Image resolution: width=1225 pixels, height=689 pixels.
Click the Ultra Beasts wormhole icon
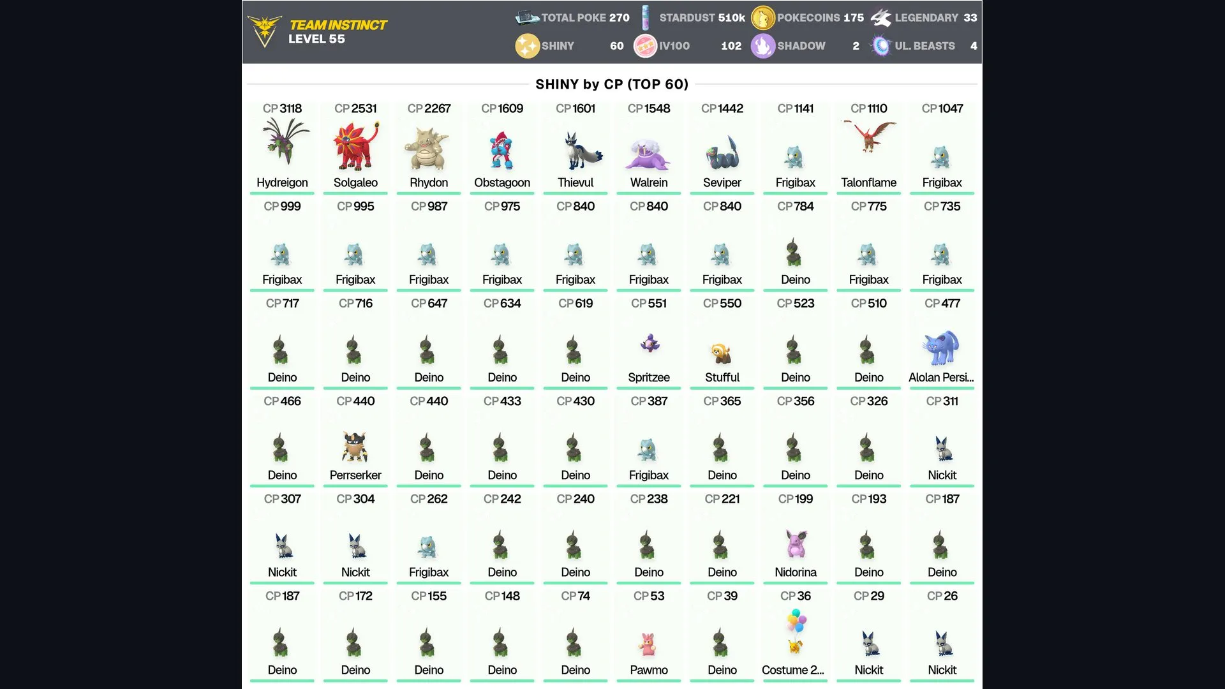point(881,46)
